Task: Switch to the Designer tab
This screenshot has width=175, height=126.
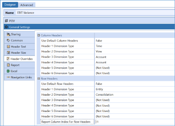Action: pyautogui.click(x=10, y=5)
